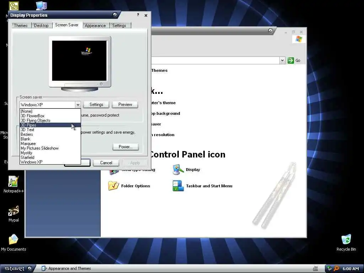
Task: Click the Start button
Action: (x=18, y=269)
